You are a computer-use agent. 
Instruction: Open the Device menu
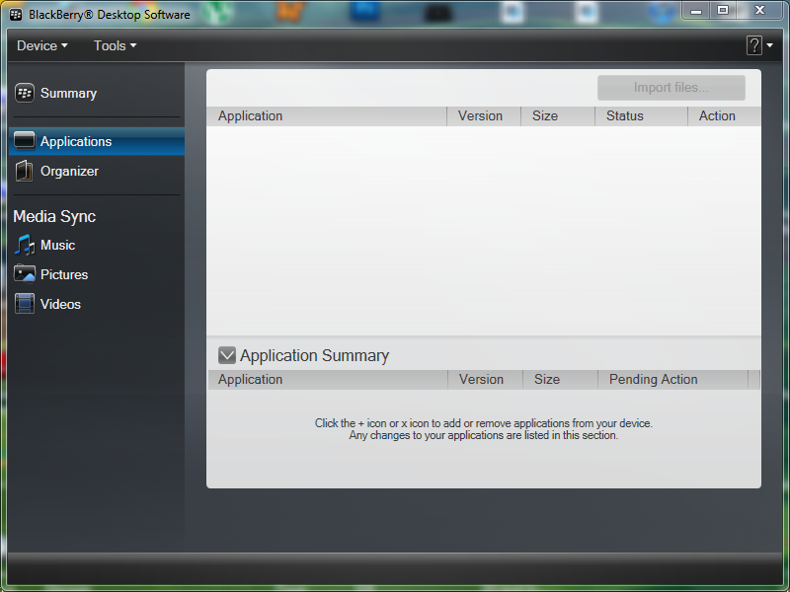[42, 45]
